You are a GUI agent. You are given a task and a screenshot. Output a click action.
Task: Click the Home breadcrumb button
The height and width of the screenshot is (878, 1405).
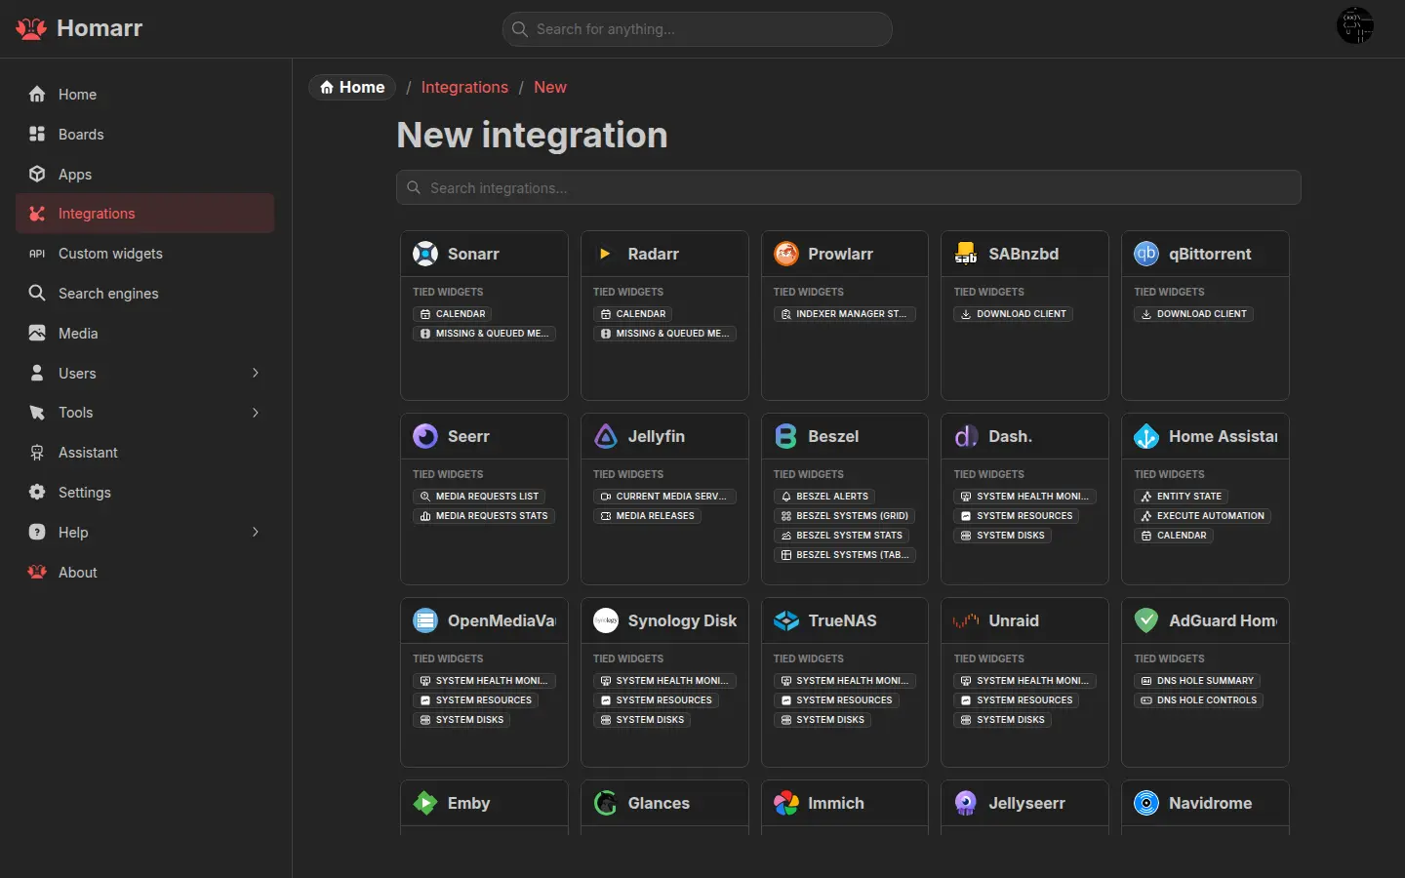(x=352, y=87)
